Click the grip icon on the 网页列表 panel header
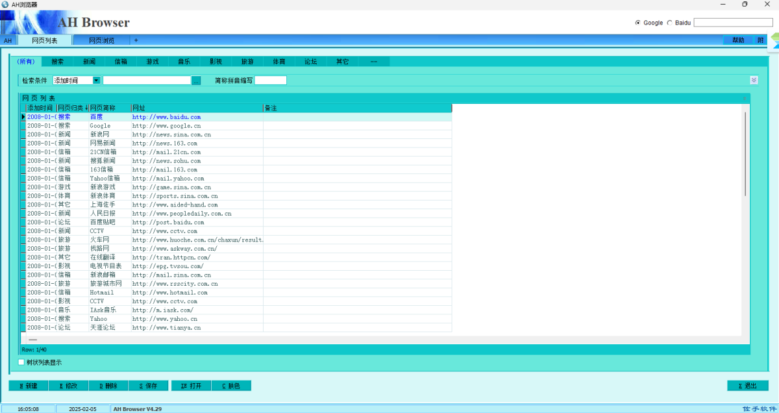779x413 pixels. pyautogui.click(x=745, y=98)
